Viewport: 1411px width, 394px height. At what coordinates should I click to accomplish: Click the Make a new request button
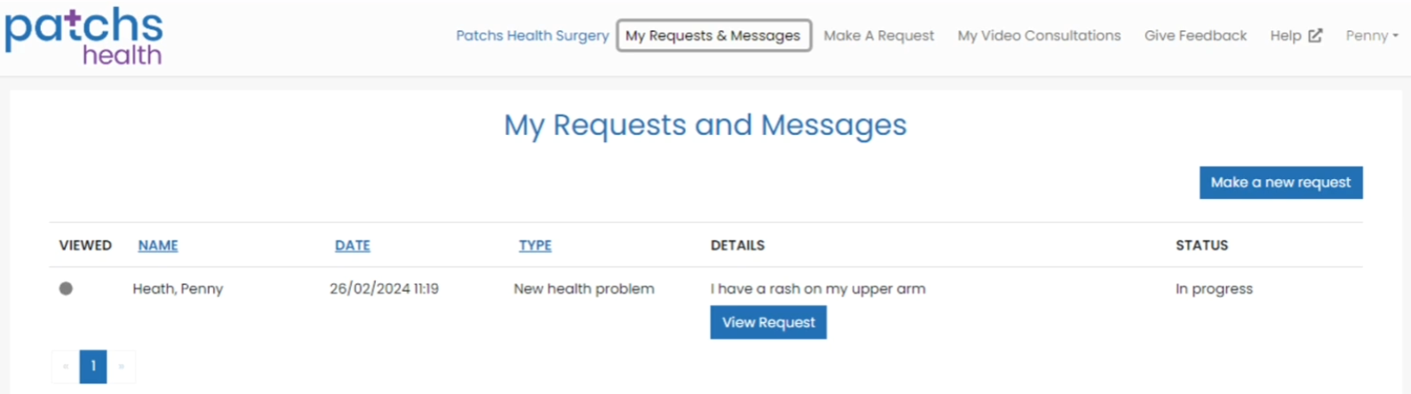(x=1280, y=183)
